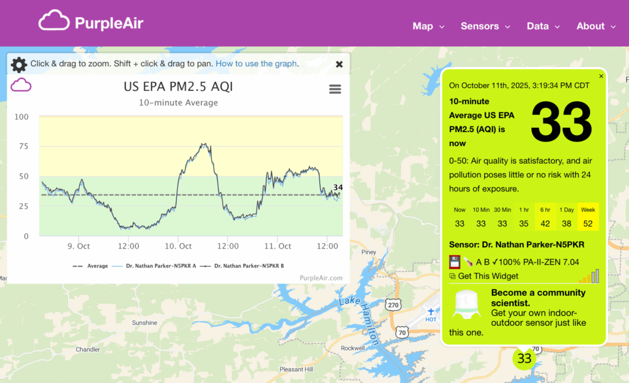Expand the Sensors dropdown menu
The image size is (629, 383).
pyautogui.click(x=485, y=26)
